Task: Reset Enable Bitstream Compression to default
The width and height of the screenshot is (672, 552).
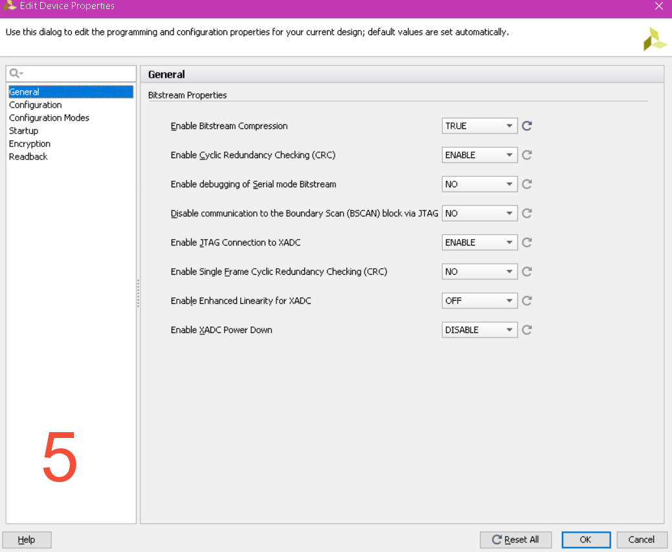Action: 527,126
